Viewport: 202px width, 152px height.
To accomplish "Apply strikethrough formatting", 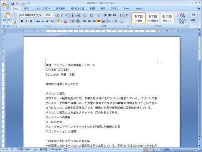I will pyautogui.click(x=38, y=21).
